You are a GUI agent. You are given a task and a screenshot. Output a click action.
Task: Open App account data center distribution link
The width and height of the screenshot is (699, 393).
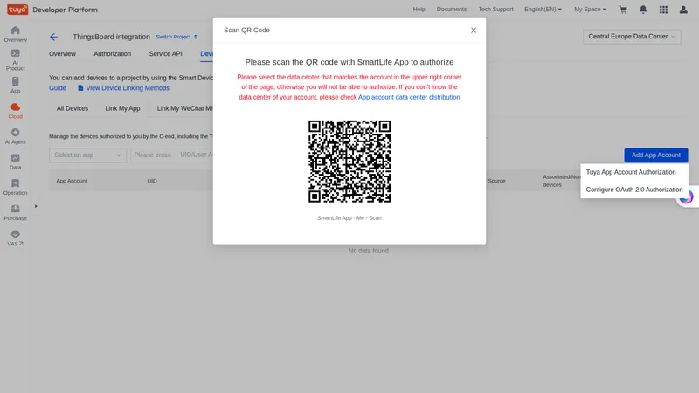point(409,97)
